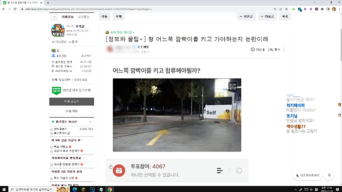Go to 다음글 with the down chevron
The width and height of the screenshot is (342, 192).
click(267, 17)
